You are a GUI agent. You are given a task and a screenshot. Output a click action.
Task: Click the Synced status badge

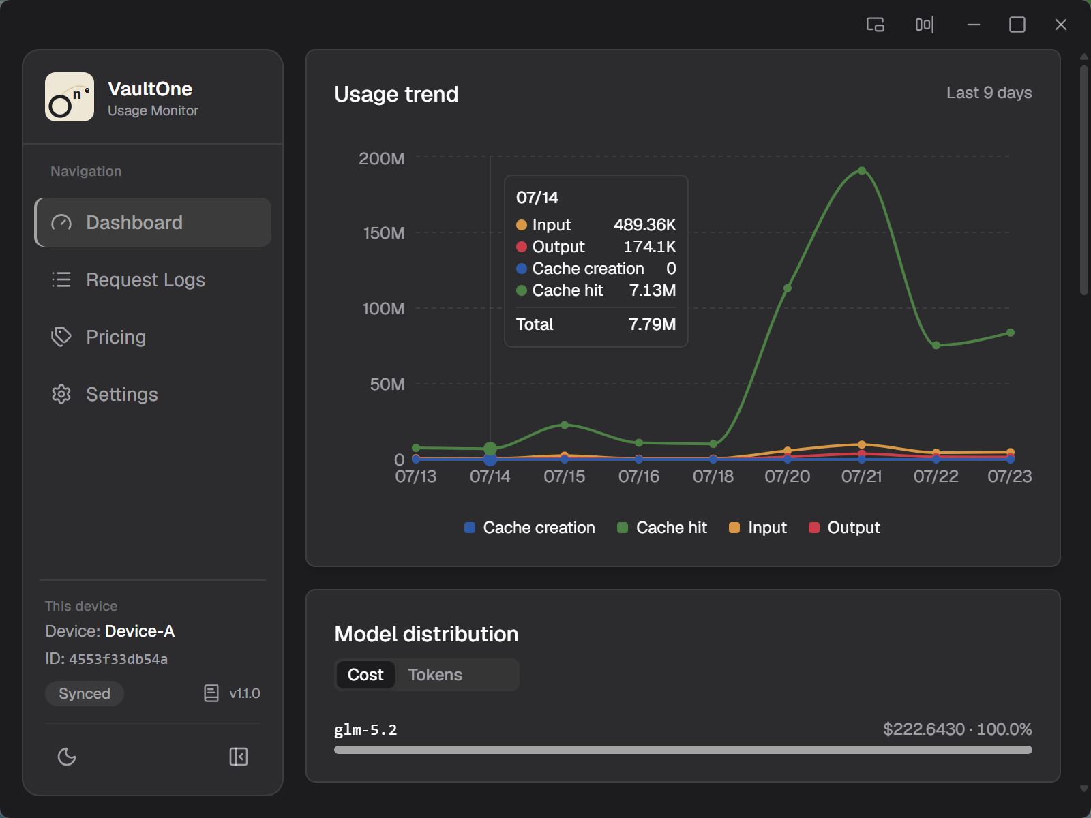(85, 693)
